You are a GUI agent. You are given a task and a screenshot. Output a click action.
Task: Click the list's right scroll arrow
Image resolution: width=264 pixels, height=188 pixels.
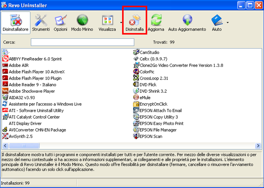point(258,146)
